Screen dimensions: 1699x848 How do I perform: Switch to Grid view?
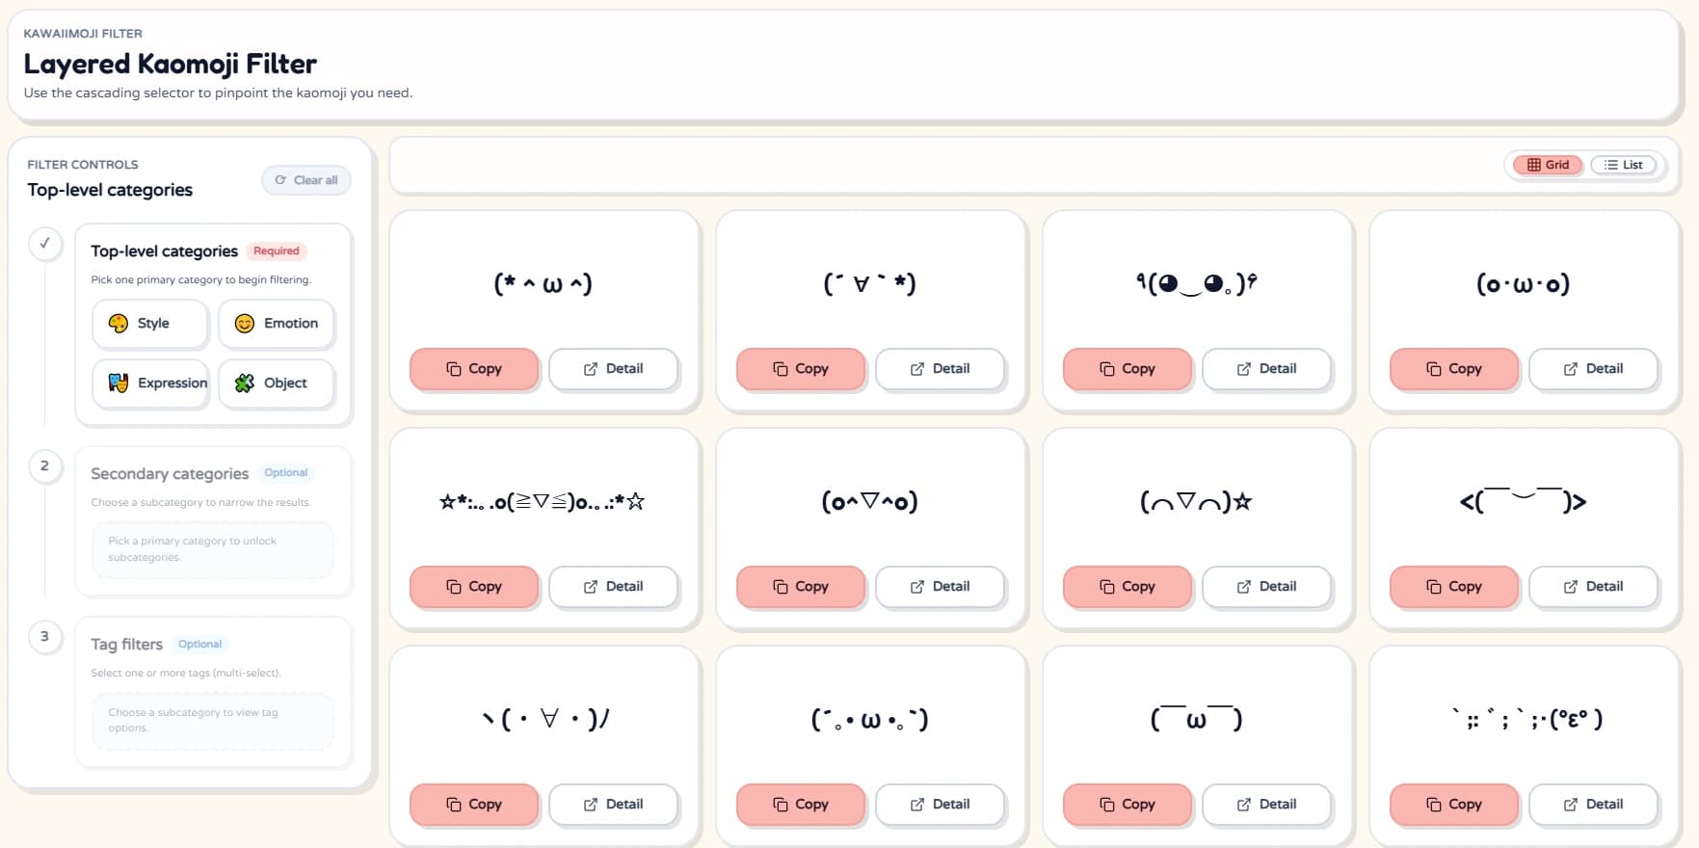pyautogui.click(x=1548, y=165)
